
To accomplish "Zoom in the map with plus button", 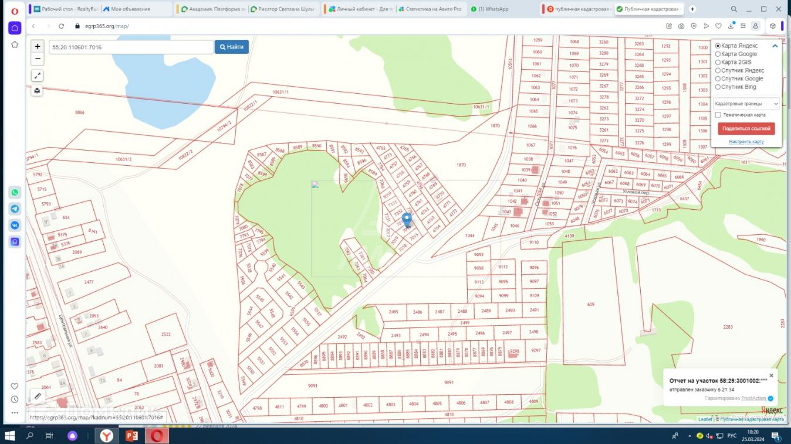I will 38,47.
